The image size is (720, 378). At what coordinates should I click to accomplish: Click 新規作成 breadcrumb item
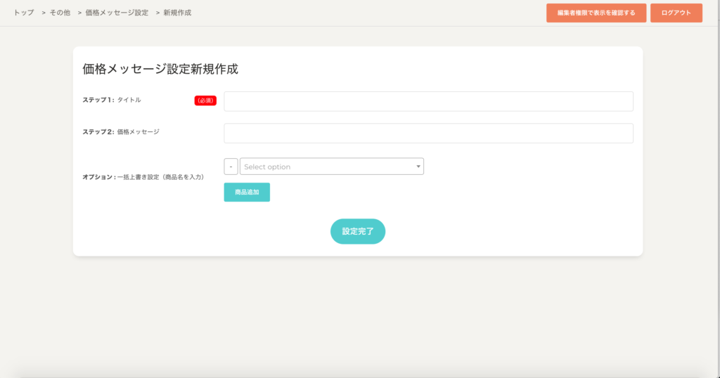pos(176,13)
